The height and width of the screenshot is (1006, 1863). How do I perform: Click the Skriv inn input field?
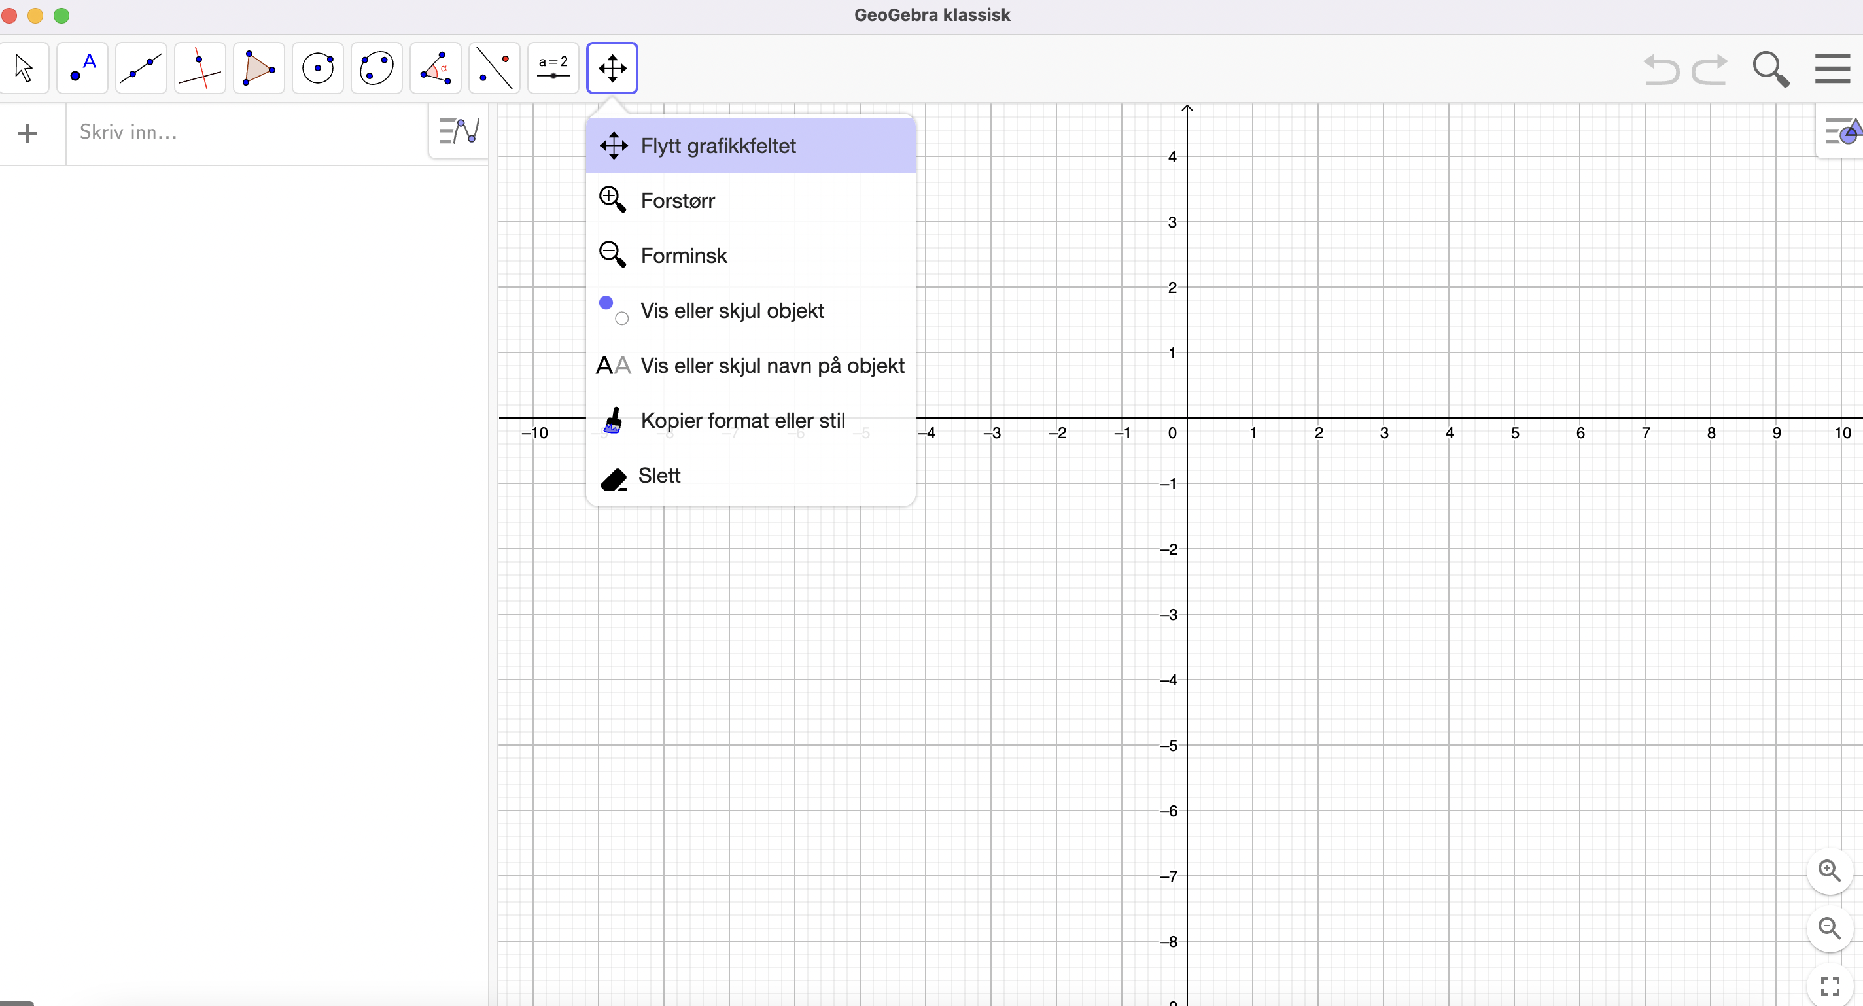pos(246,132)
